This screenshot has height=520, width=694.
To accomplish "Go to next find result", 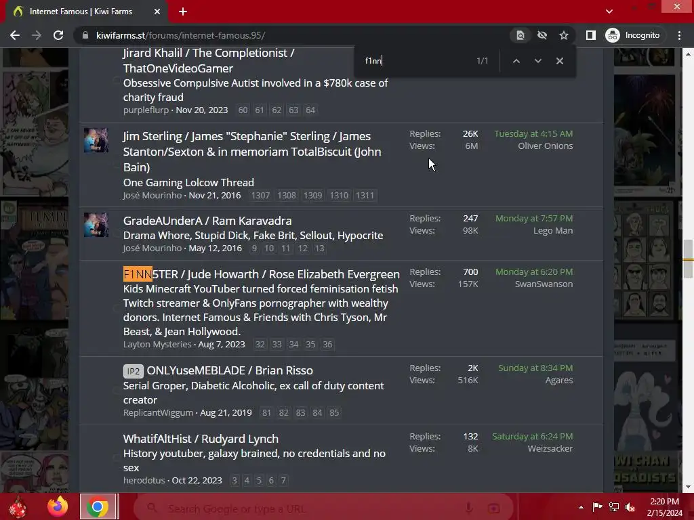I will click(x=537, y=61).
